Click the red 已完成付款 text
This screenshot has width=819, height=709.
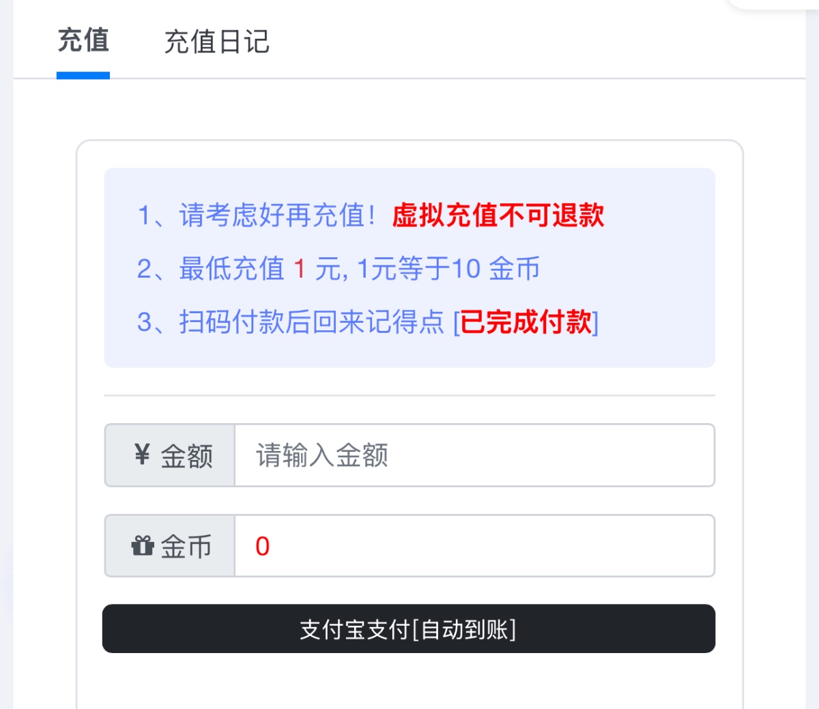526,322
